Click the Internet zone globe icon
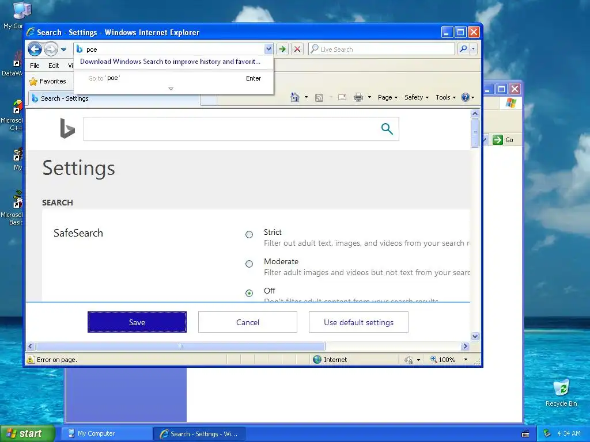 pyautogui.click(x=317, y=360)
